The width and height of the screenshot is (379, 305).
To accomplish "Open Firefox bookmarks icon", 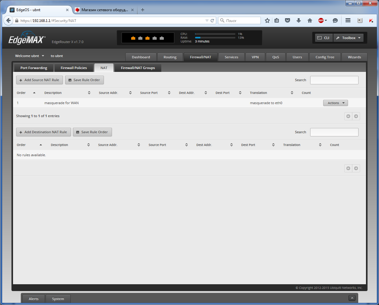I will [276, 20].
